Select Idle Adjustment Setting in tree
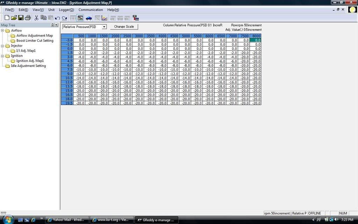The width and height of the screenshot is (358, 224). (x=28, y=66)
